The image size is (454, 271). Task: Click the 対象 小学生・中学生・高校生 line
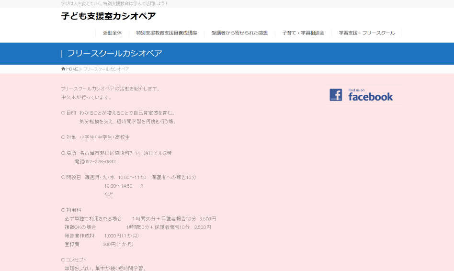tap(96, 137)
